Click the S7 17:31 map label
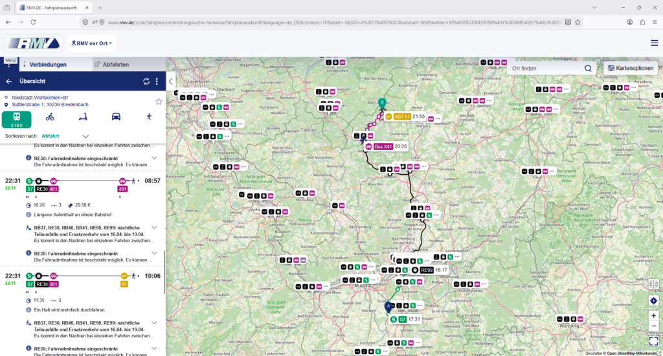Viewport: 663px width, 356px height. pos(405,319)
